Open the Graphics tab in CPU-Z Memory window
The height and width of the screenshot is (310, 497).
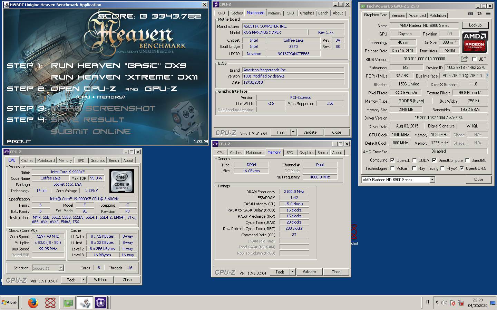(306, 153)
